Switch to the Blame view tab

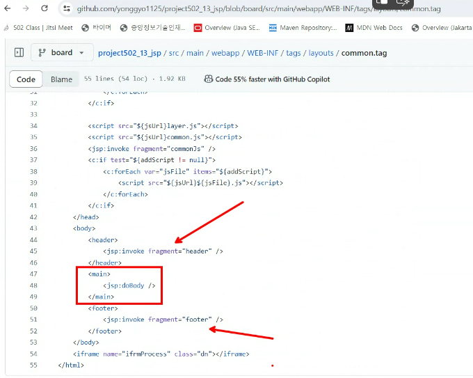click(61, 79)
